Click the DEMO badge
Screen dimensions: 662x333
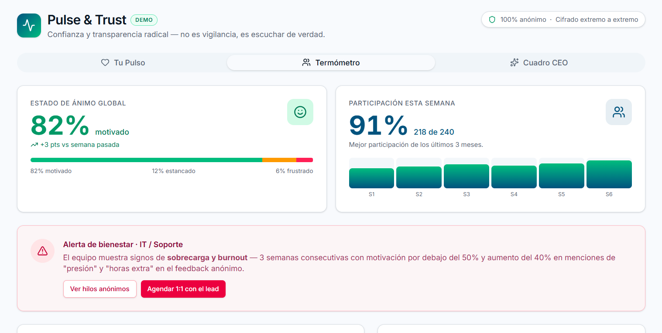[144, 20]
